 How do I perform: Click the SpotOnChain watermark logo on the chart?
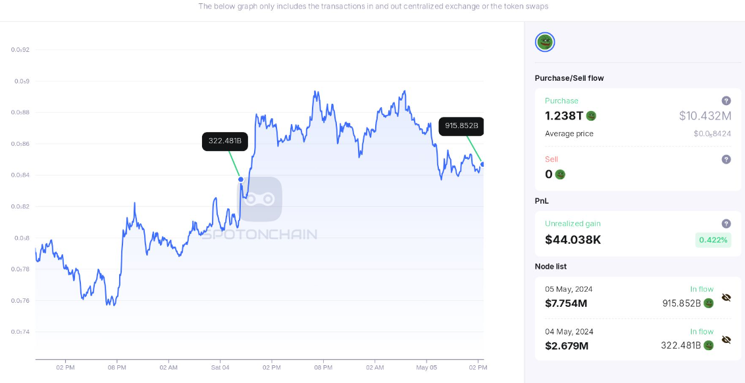click(x=260, y=200)
